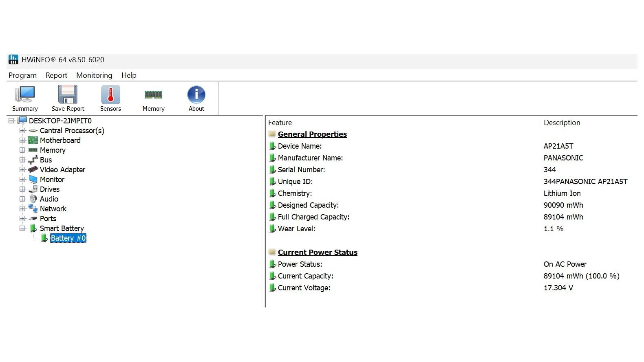Expand the Motherboard tree node

pyautogui.click(x=22, y=140)
